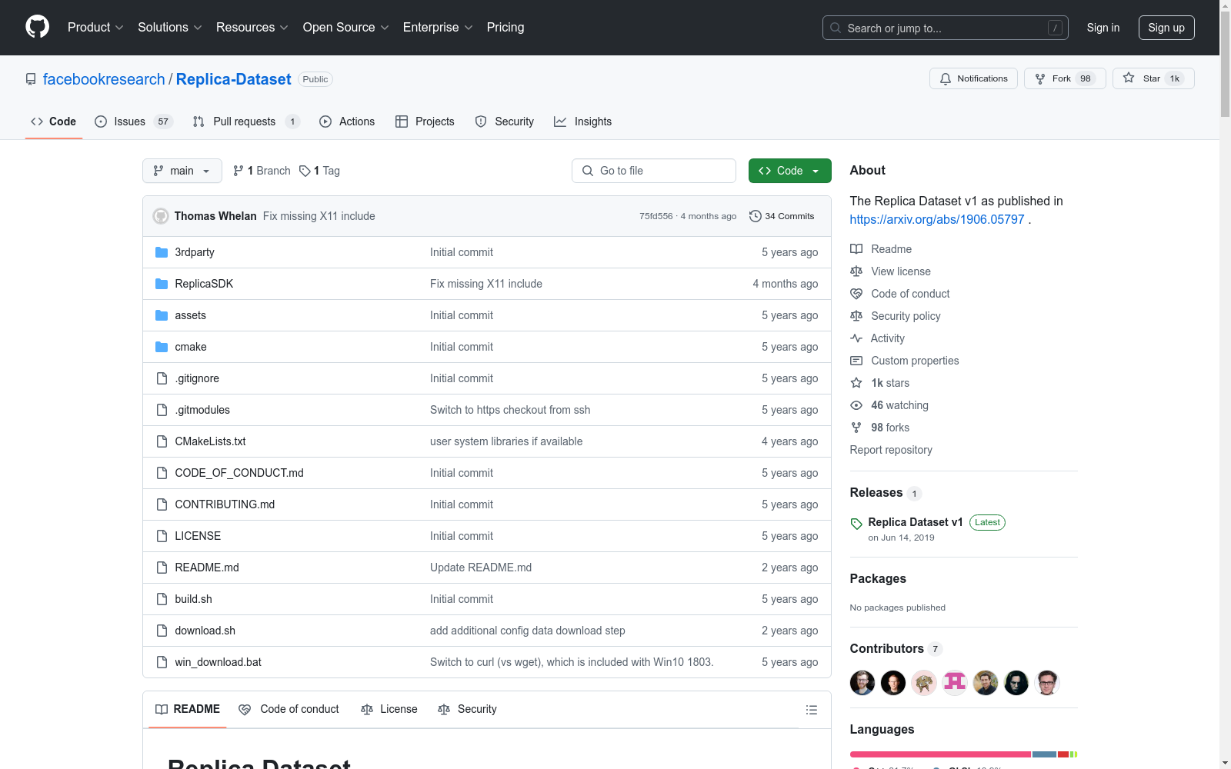Switch to the Projects tab
Screen dimensions: 1231x769
[425, 122]
